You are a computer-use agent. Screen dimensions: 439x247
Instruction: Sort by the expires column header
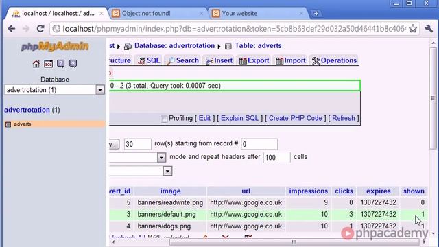click(378, 191)
